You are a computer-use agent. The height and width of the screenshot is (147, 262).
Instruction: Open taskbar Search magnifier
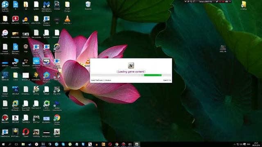tap(10, 144)
